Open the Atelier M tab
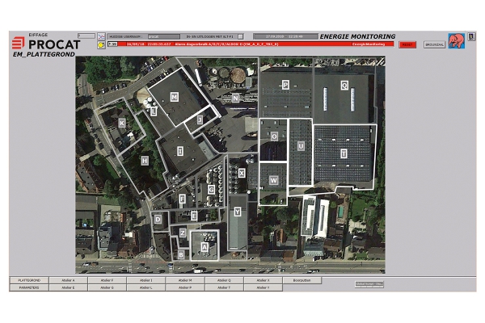 (x=185, y=280)
